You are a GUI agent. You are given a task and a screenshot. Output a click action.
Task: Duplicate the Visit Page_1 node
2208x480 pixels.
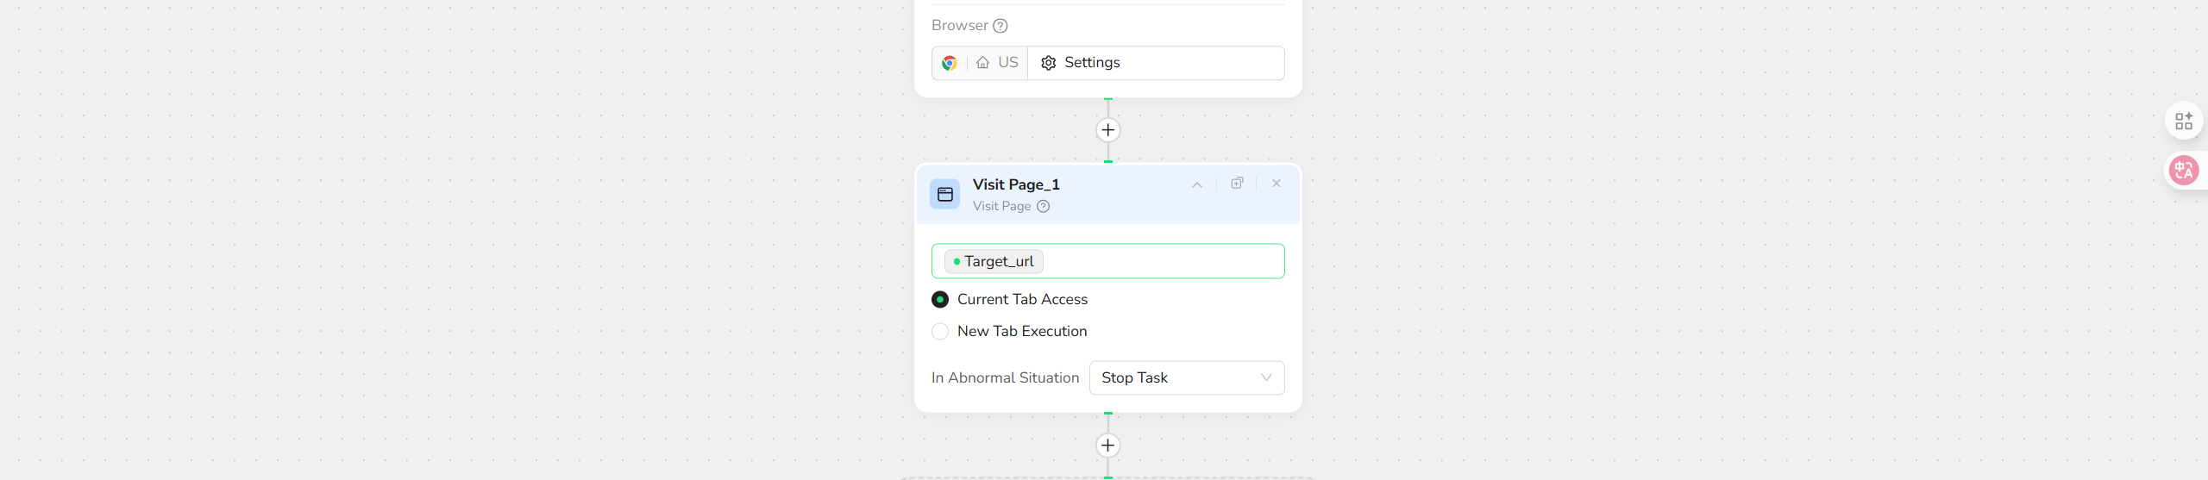pyautogui.click(x=1237, y=184)
